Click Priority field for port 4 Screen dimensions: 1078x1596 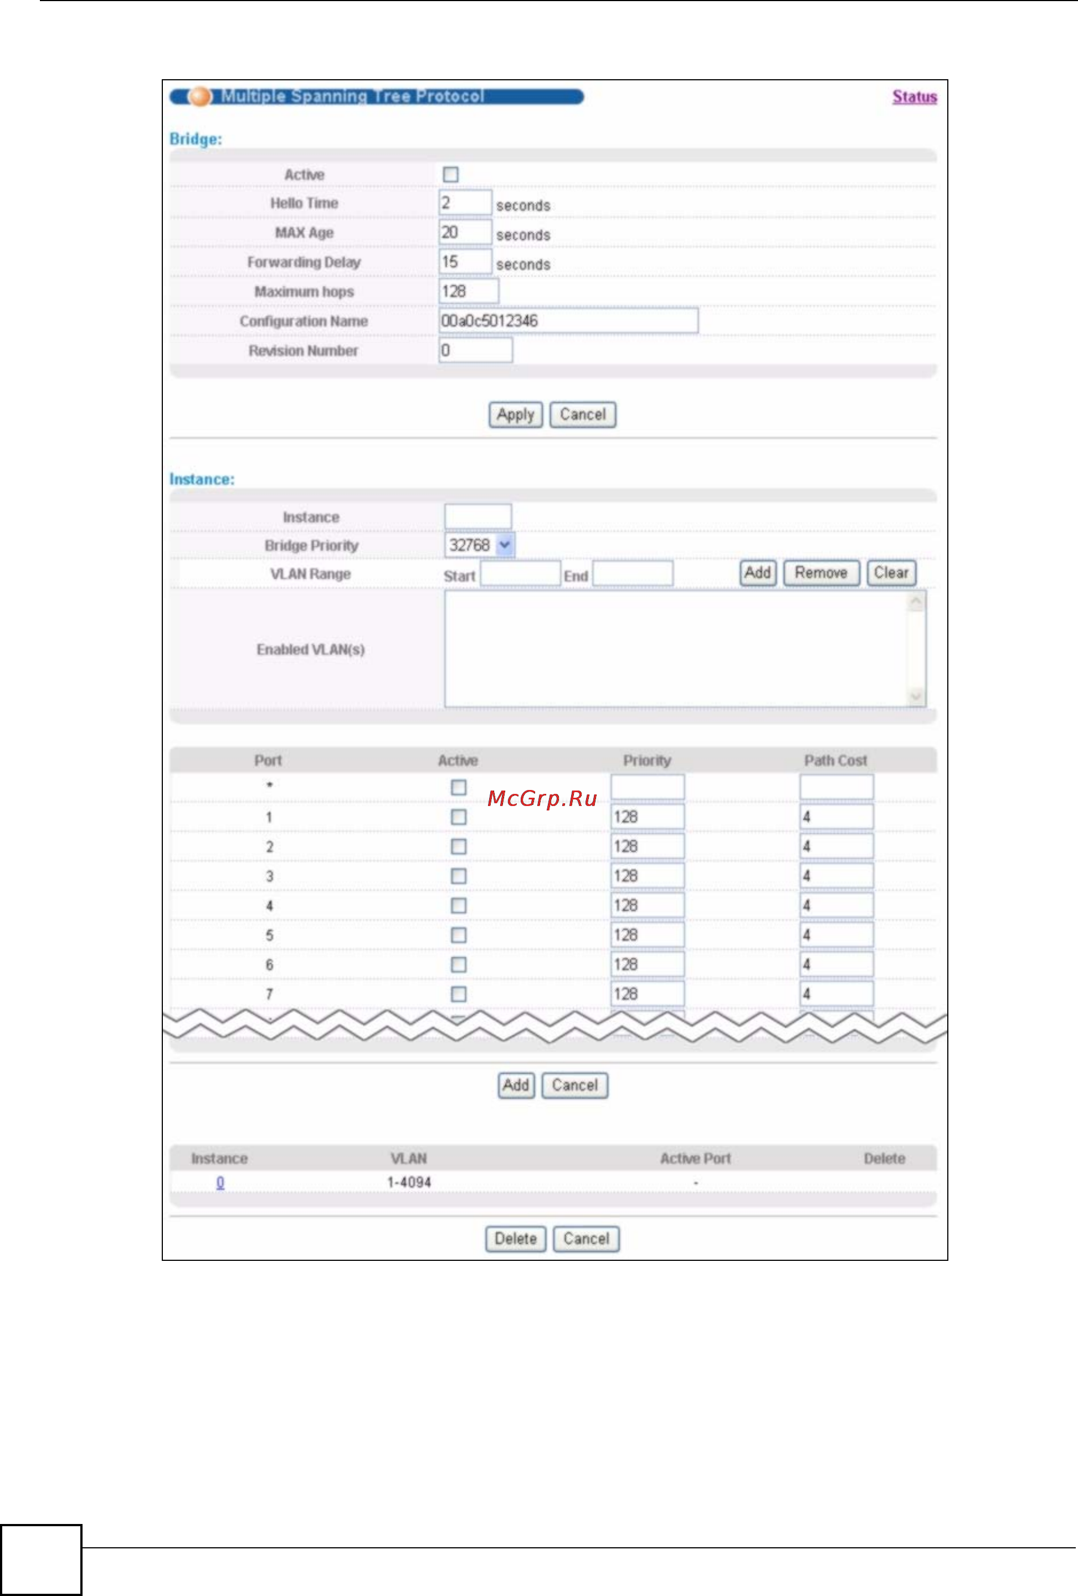click(648, 905)
